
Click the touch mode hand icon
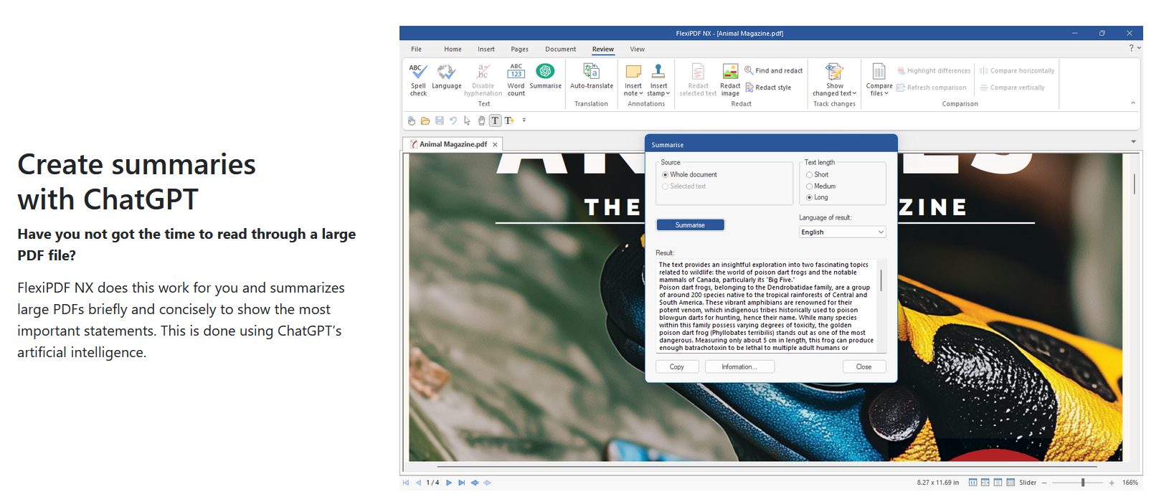411,120
